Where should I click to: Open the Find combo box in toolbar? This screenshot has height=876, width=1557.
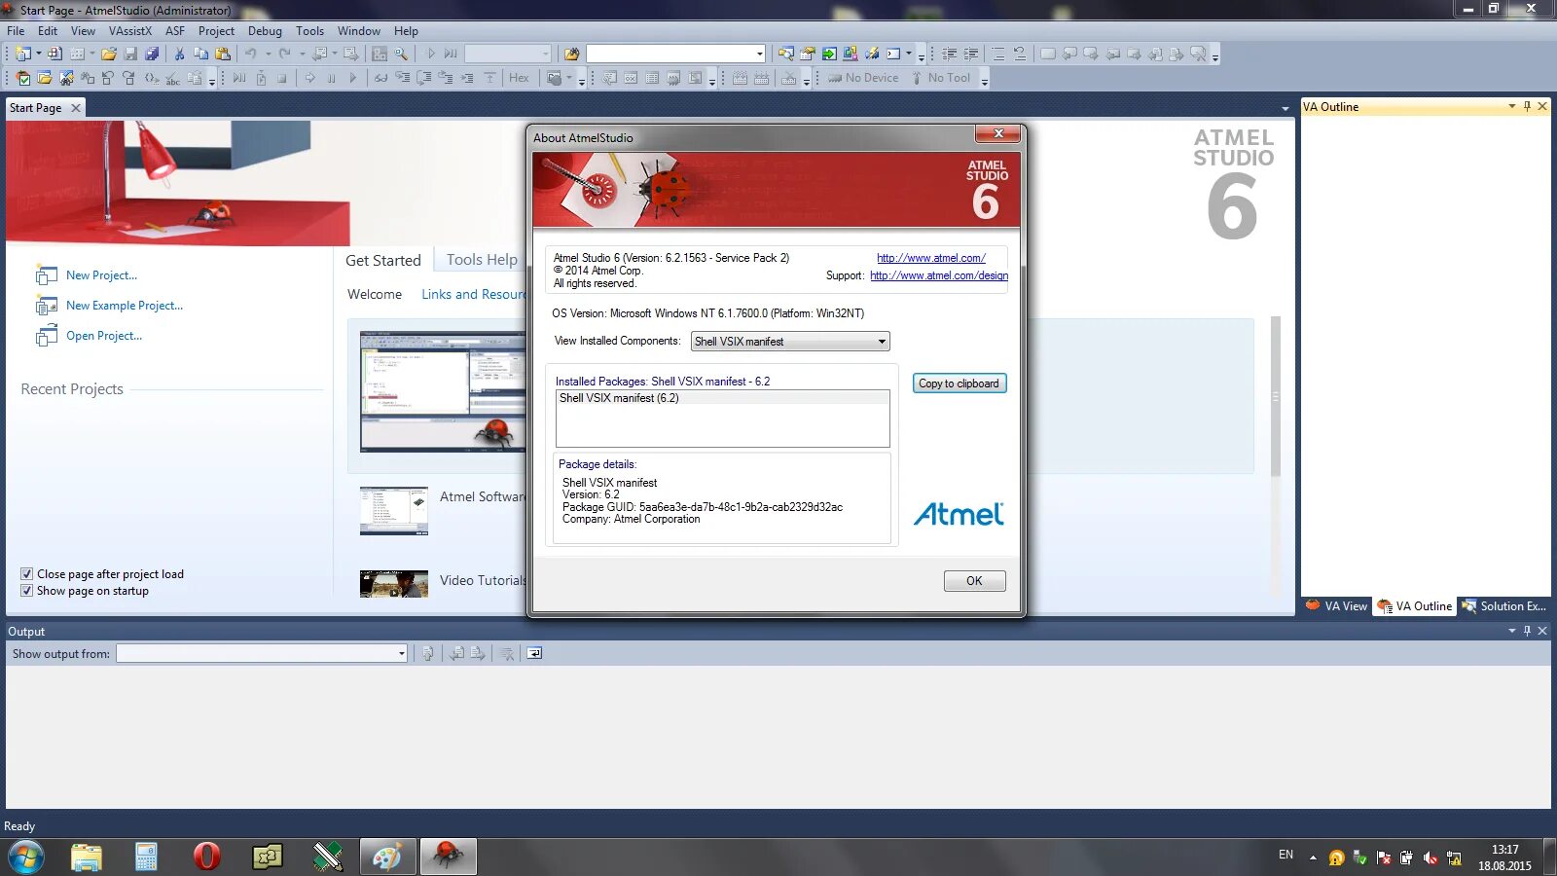pos(675,54)
